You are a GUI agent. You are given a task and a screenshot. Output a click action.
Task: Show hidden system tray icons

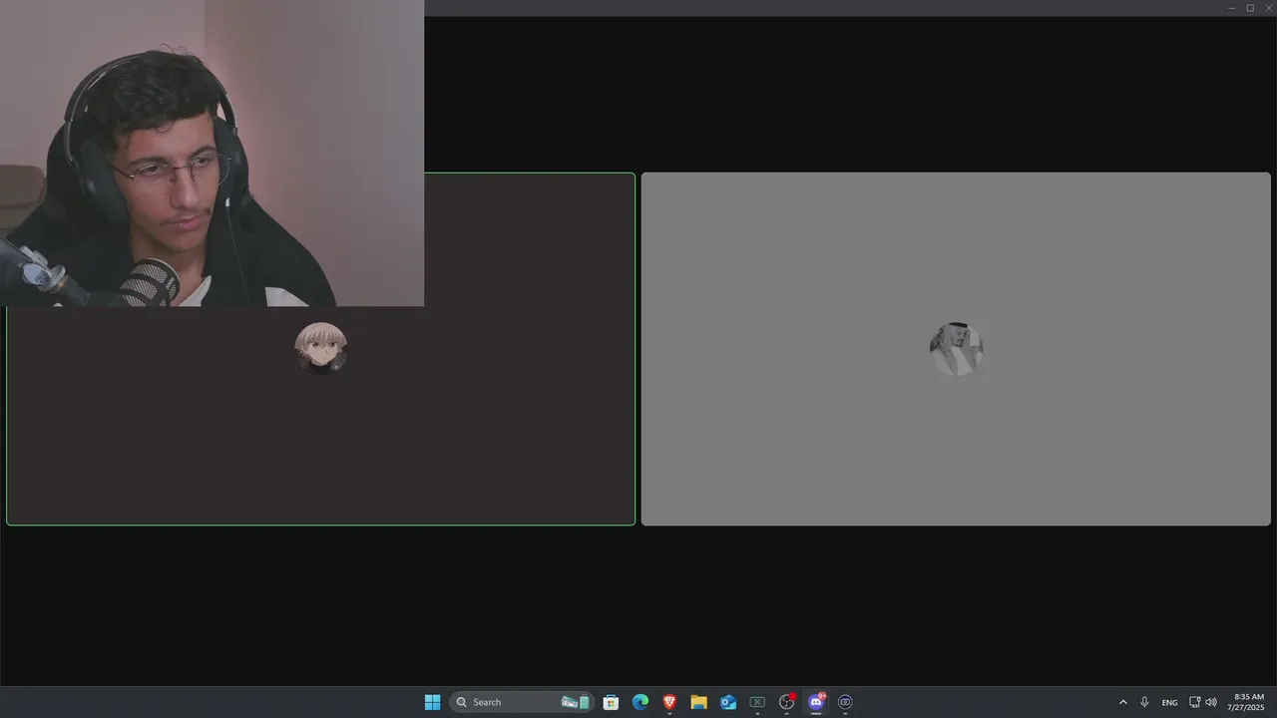pos(1122,702)
